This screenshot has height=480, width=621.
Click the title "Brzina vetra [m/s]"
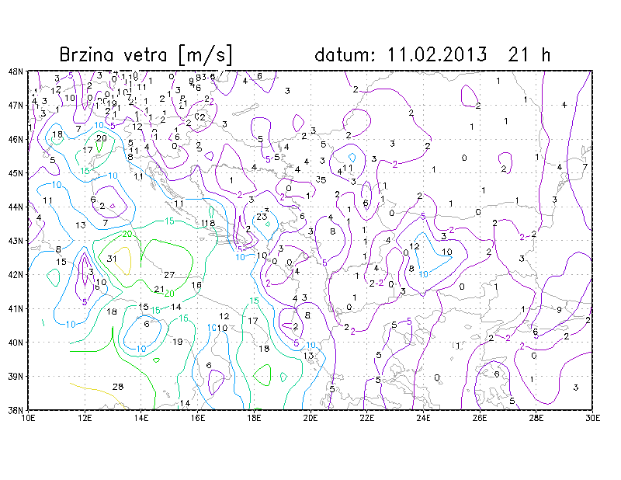pyautogui.click(x=146, y=54)
